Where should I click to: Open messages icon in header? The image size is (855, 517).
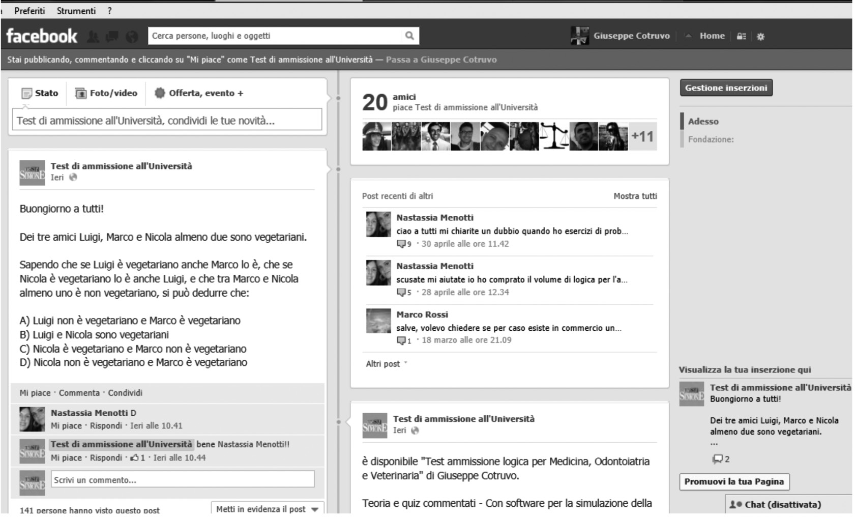(112, 36)
